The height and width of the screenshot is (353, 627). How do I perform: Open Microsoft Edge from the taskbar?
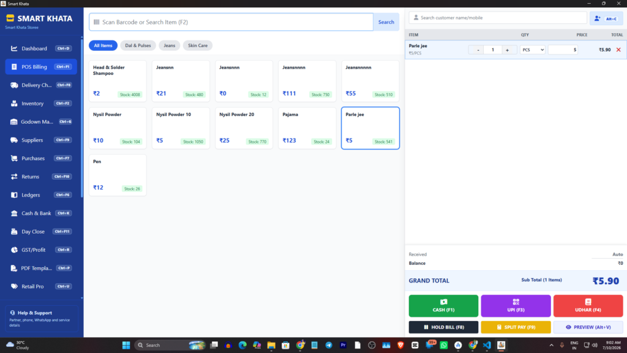242,346
